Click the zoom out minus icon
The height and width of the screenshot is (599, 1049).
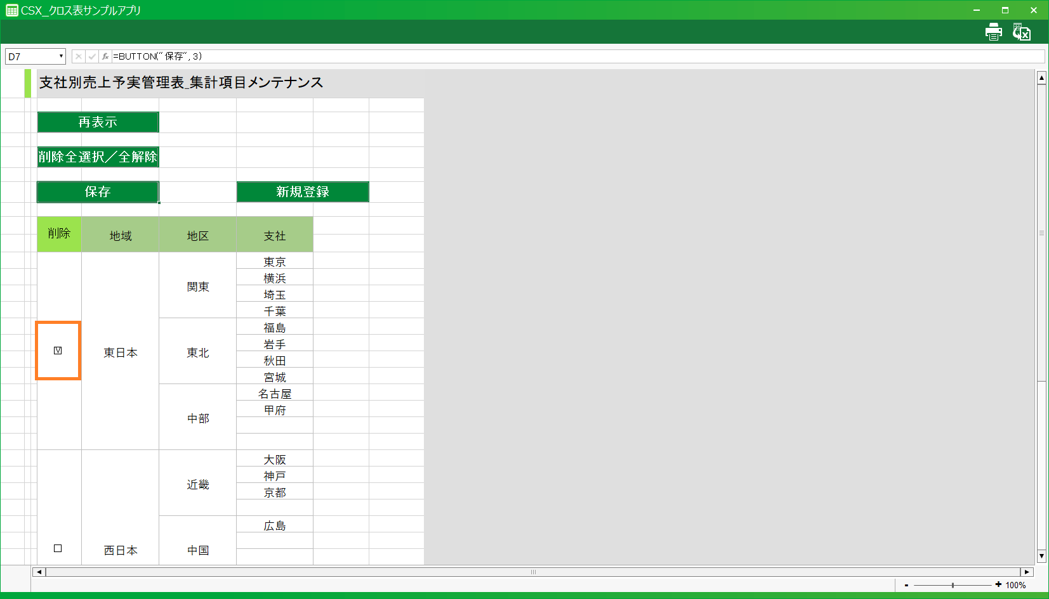(x=906, y=585)
